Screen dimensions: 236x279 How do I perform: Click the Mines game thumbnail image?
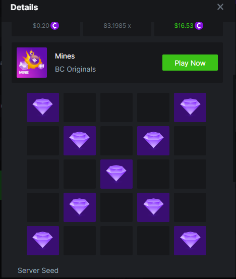pyautogui.click(x=32, y=63)
